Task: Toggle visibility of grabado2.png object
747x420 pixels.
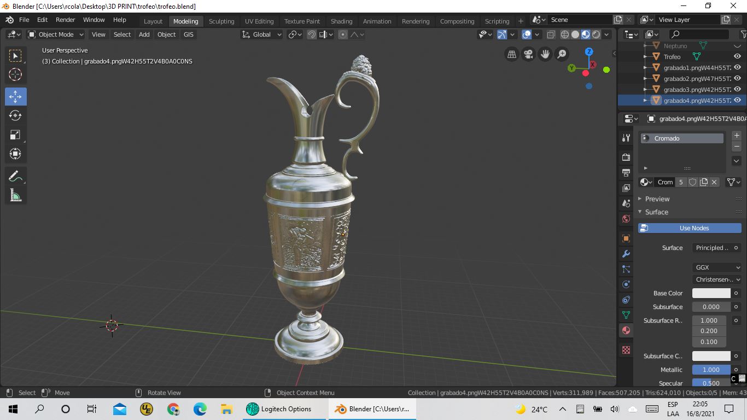Action: tap(737, 79)
